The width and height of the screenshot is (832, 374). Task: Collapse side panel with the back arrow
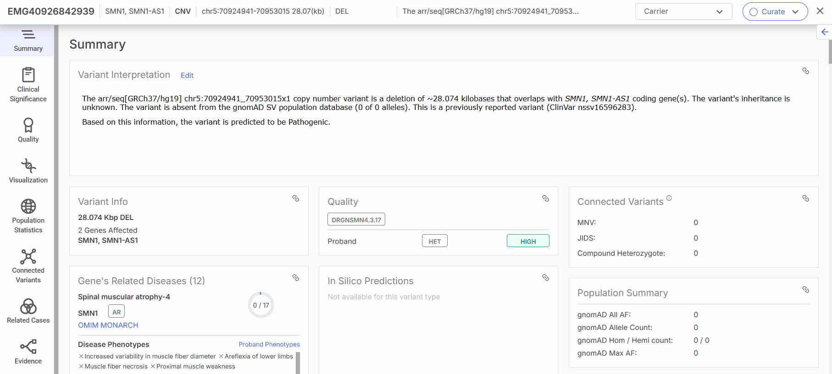(824, 32)
